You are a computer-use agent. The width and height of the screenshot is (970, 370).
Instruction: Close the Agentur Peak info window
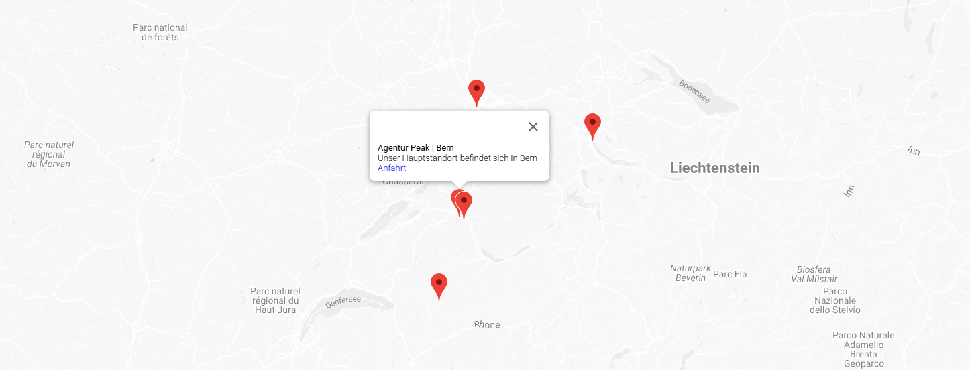click(533, 127)
